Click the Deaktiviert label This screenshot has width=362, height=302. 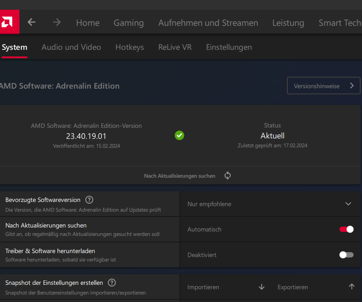tap(202, 255)
